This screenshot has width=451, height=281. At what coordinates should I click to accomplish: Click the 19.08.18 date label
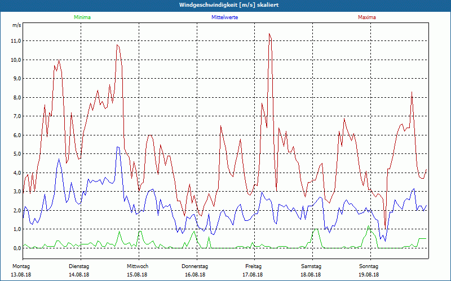(369, 275)
